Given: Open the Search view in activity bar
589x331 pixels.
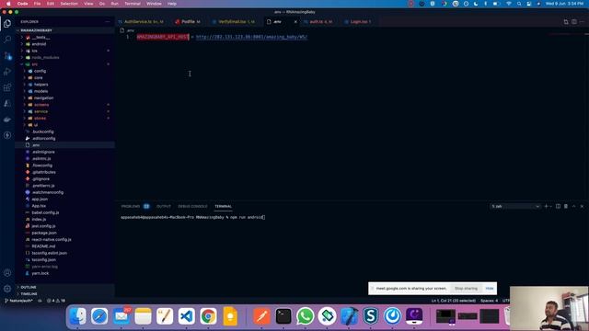Looking at the screenshot, I should [7, 39].
